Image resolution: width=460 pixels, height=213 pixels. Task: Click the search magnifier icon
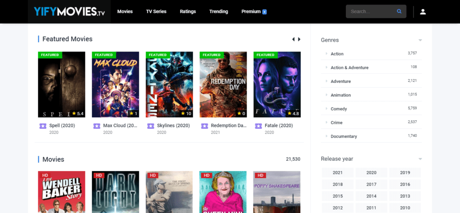[x=399, y=11]
